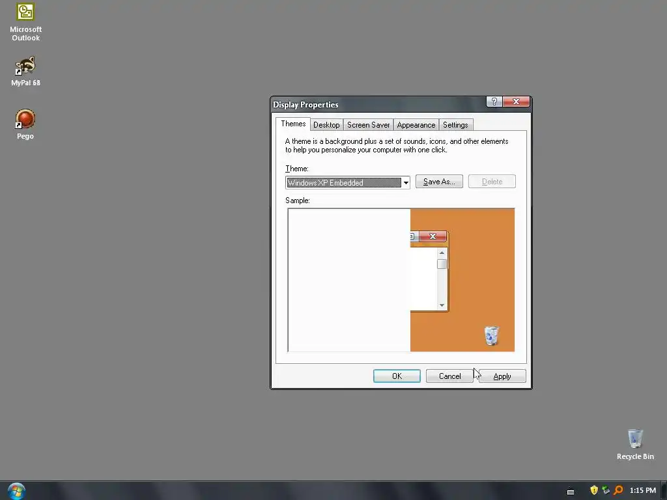
Task: Select the Pego desktop shortcut
Action: (x=25, y=124)
